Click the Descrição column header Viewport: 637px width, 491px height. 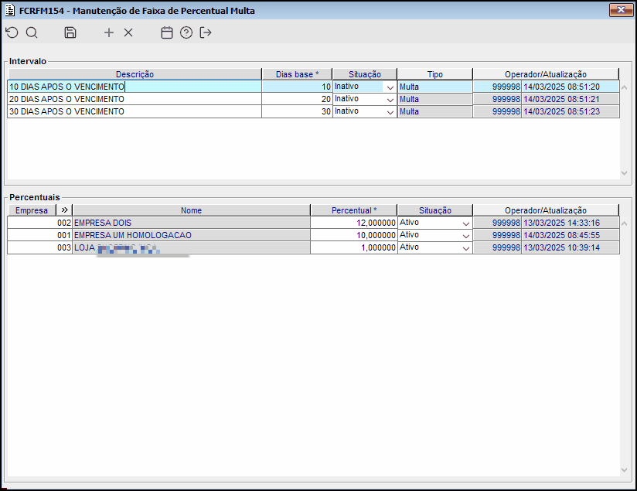135,74
